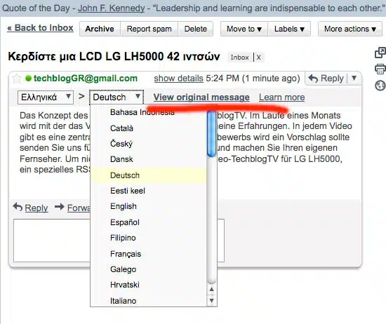Click View original message link

[x=201, y=97]
